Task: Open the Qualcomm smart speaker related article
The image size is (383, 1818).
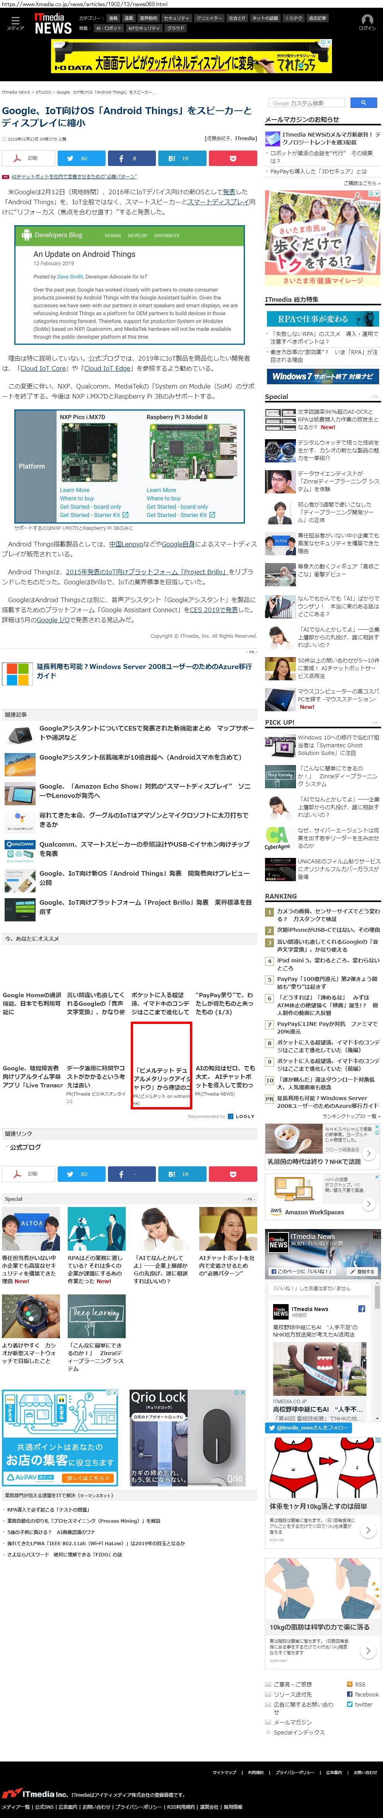Action: [145, 848]
